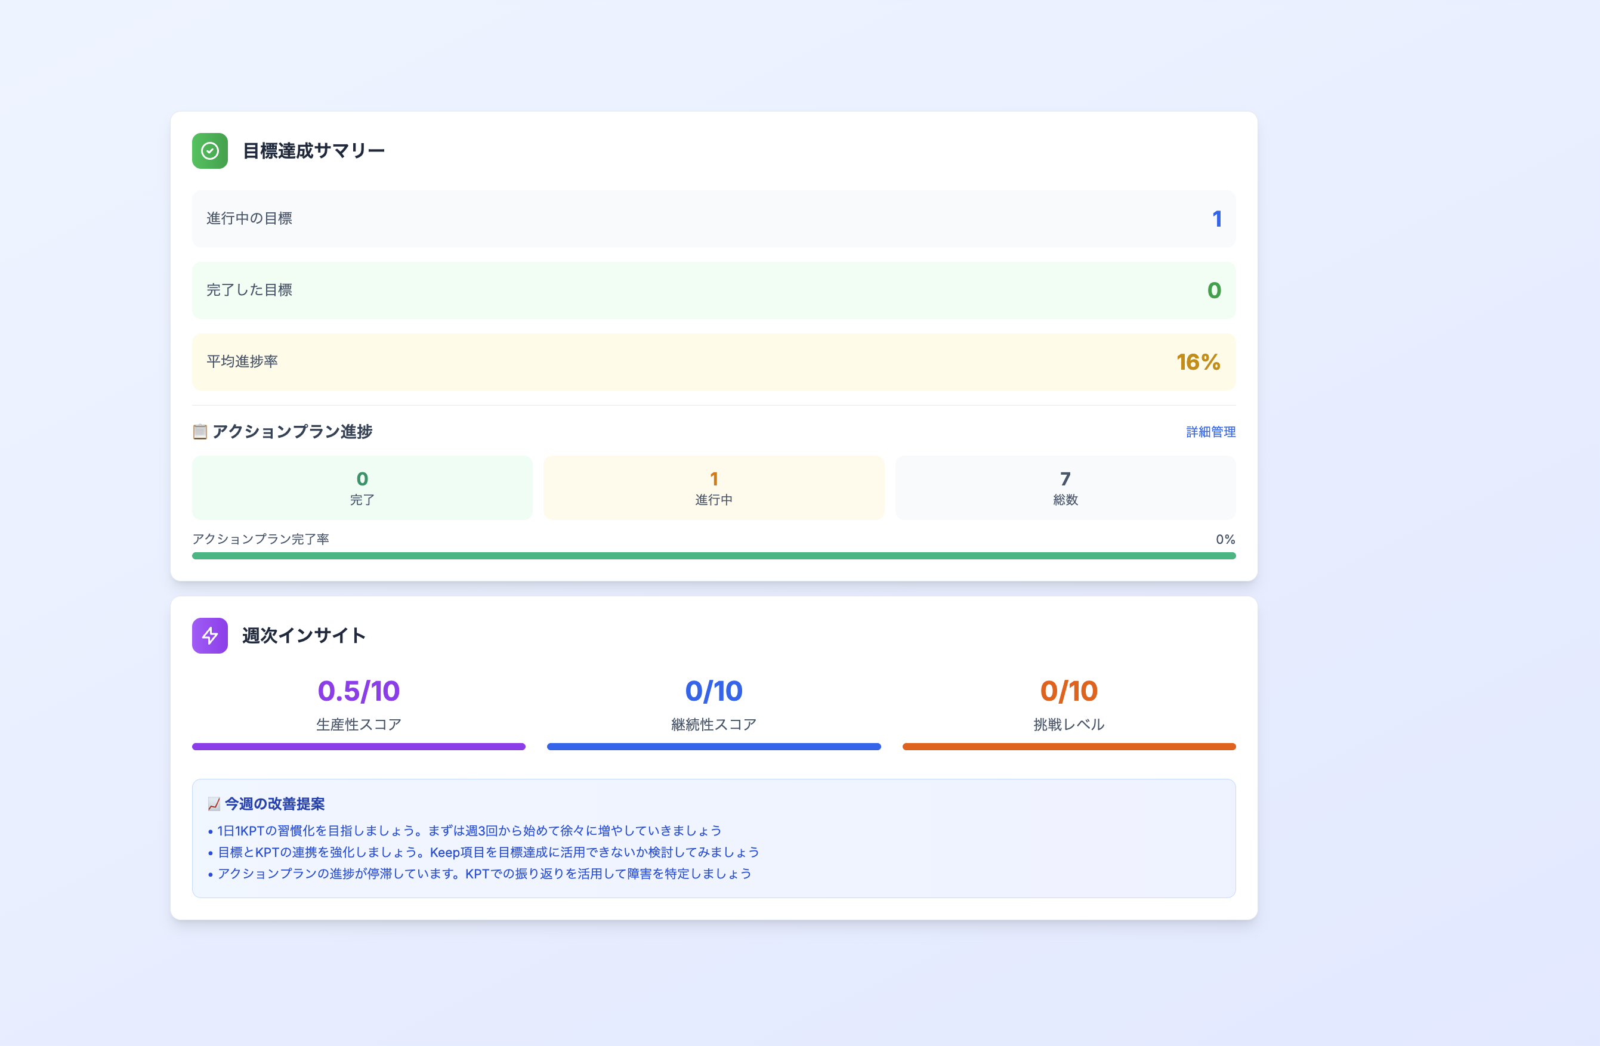Click the orange 挑戦レベル bar
The height and width of the screenshot is (1046, 1600).
click(x=1068, y=746)
